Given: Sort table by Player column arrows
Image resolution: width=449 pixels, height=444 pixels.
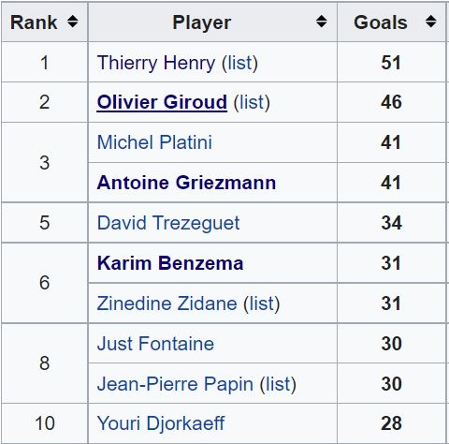Looking at the screenshot, I should (322, 22).
